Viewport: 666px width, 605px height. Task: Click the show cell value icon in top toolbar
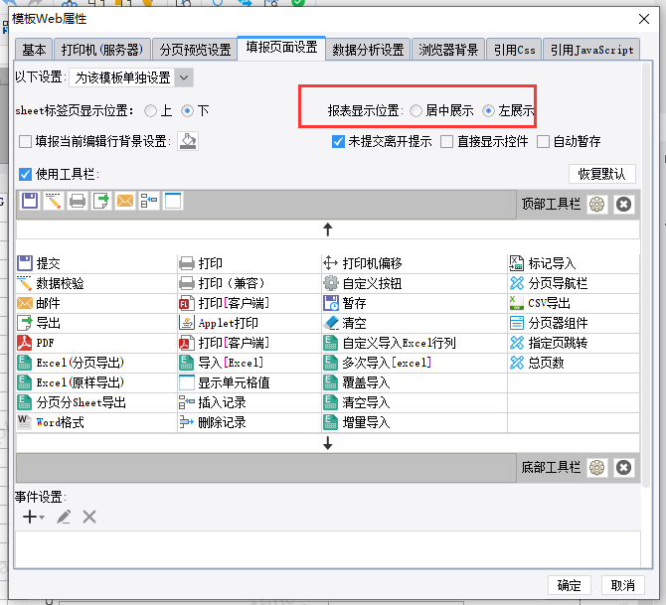173,201
